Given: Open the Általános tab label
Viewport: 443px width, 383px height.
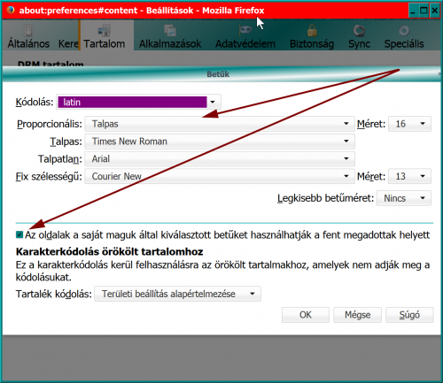Looking at the screenshot, I should pyautogui.click(x=28, y=43).
